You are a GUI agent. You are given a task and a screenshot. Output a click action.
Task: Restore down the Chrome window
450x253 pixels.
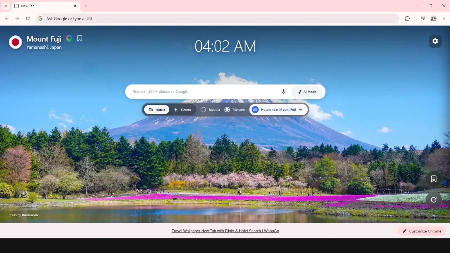point(431,6)
